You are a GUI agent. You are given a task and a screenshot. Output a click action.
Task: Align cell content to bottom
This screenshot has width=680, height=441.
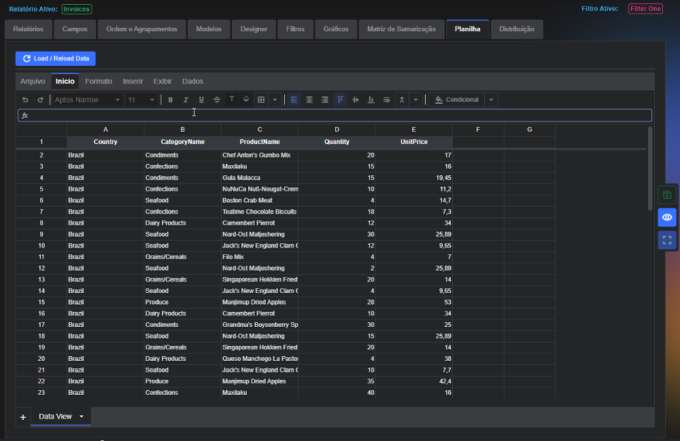pos(371,100)
